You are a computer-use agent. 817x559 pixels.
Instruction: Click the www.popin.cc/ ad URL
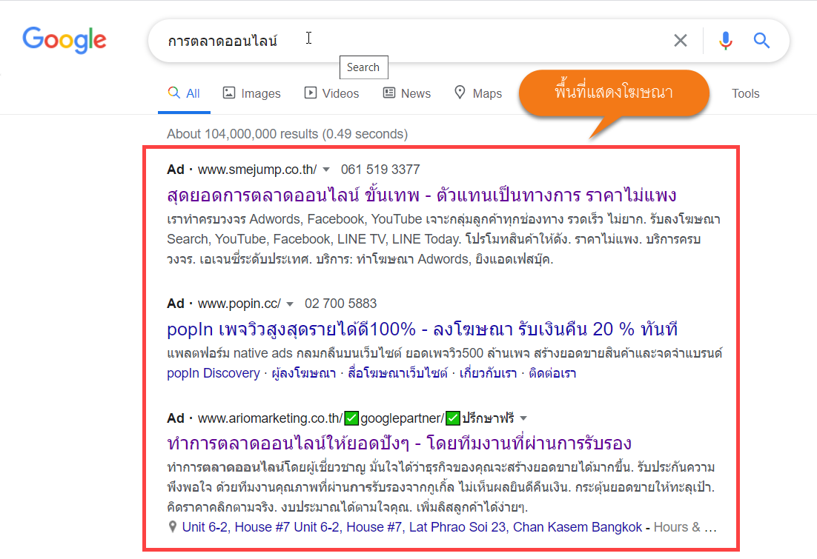pyautogui.click(x=239, y=304)
